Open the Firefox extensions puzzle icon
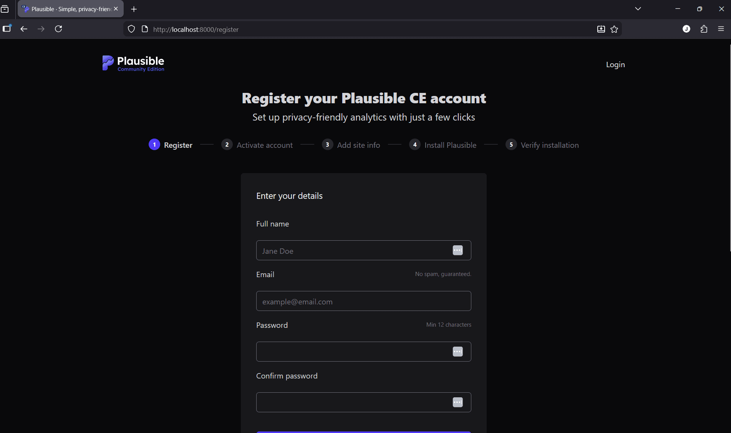 click(704, 29)
